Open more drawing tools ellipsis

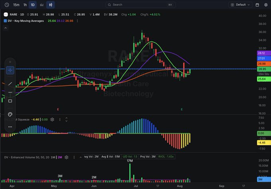tap(10, 127)
